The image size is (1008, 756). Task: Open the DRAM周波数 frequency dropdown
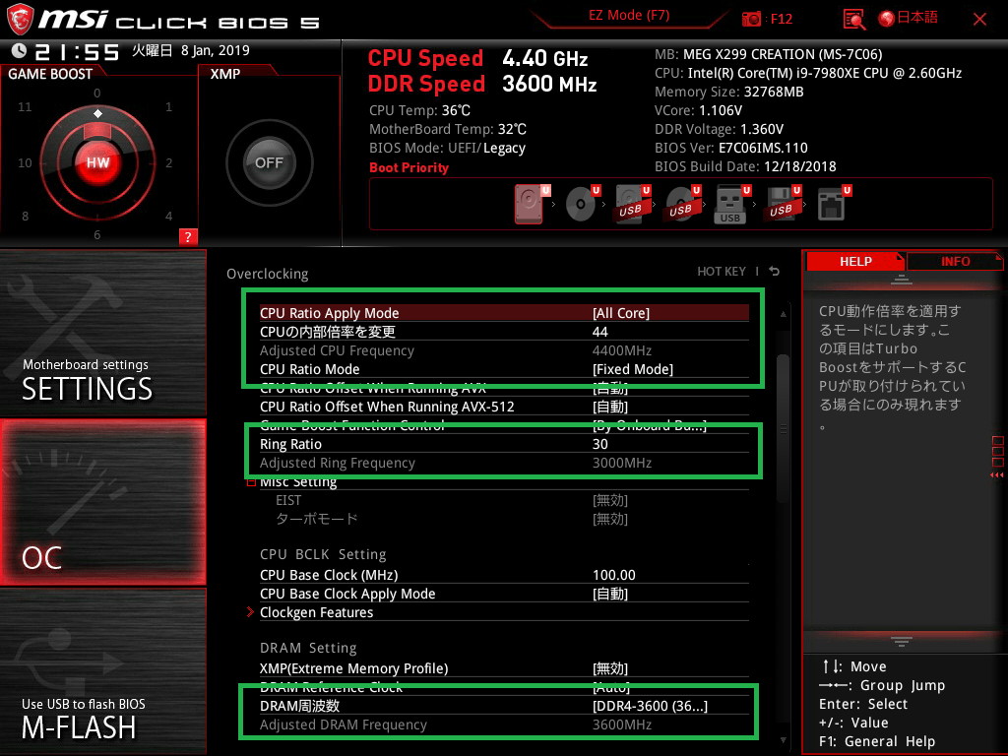(x=650, y=706)
